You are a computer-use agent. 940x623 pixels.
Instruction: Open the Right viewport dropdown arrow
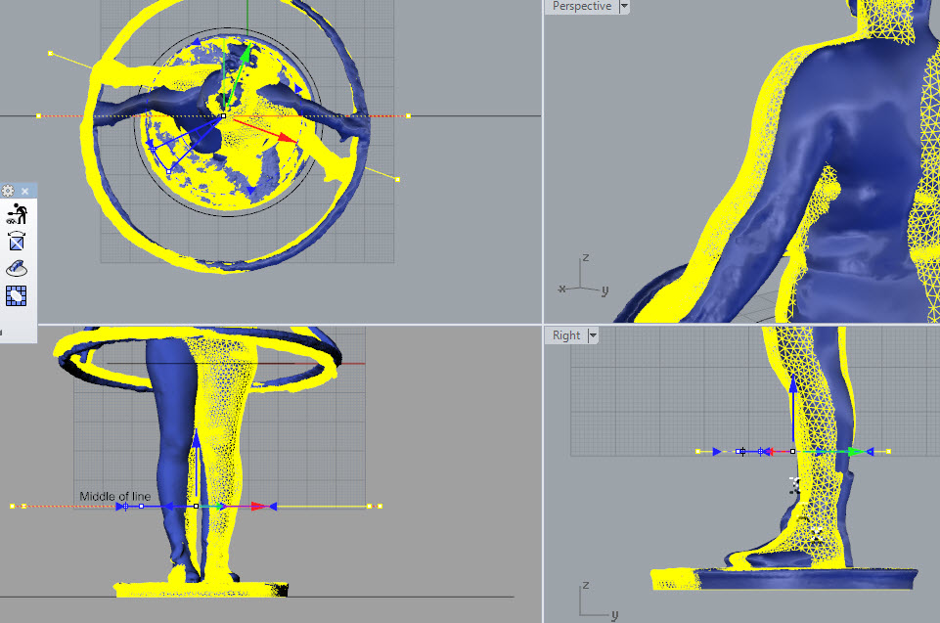593,335
